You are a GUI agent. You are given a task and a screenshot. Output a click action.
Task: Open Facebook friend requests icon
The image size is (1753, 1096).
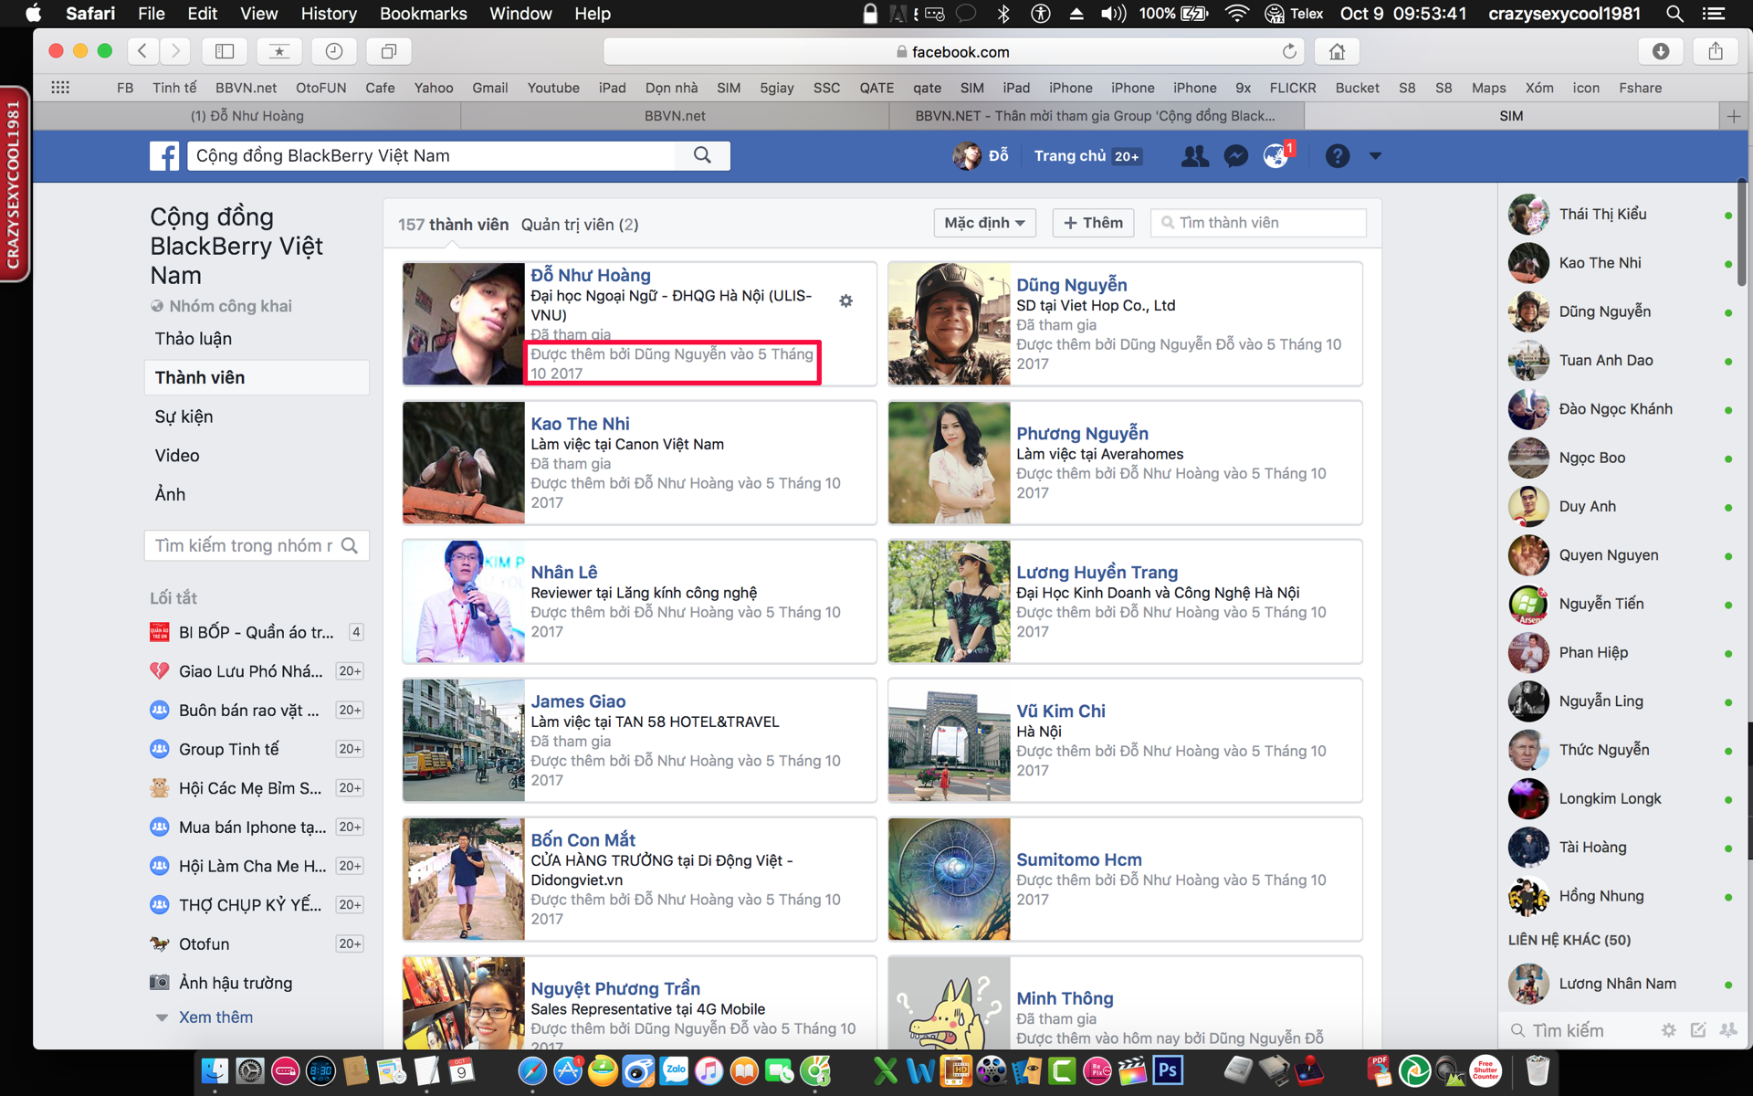[x=1194, y=156]
